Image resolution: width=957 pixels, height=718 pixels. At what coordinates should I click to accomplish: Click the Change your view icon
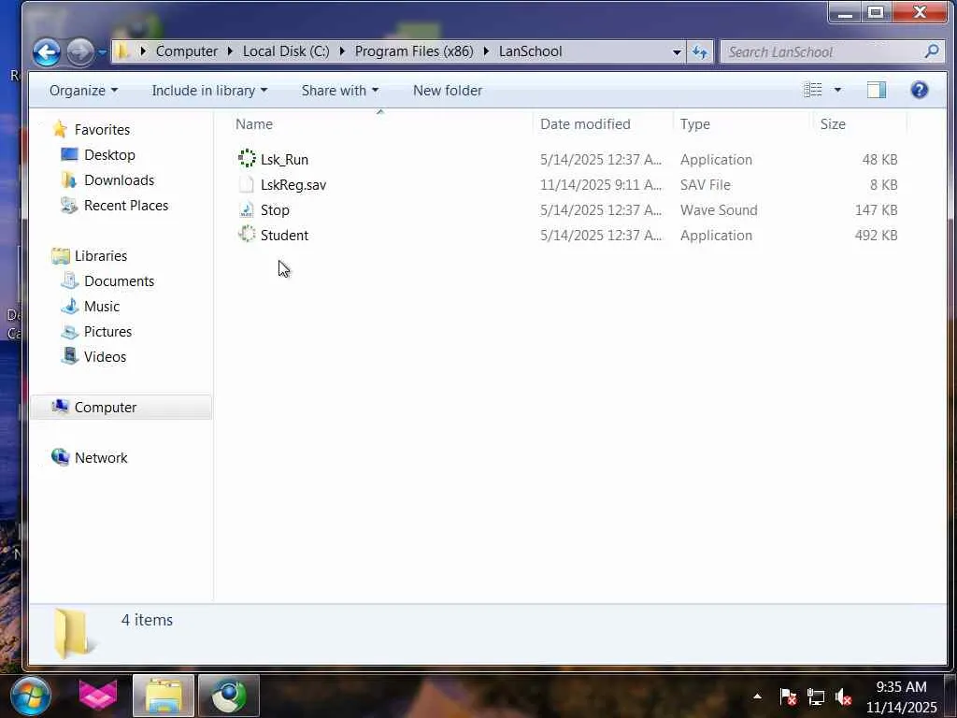(x=812, y=90)
